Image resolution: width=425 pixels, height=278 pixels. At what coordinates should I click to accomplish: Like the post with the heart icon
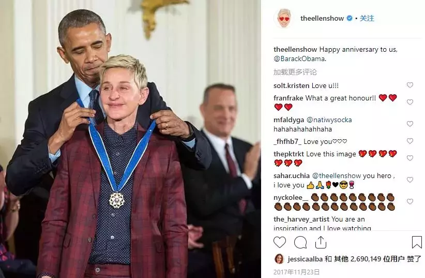pos(280,242)
